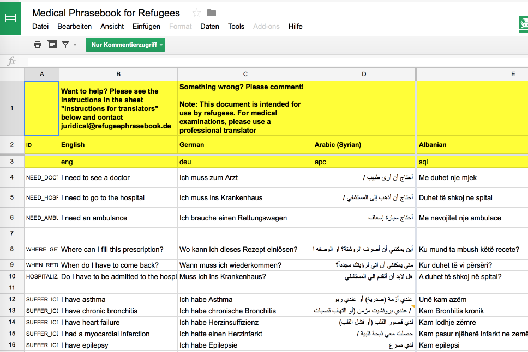Select column C header

pyautogui.click(x=245, y=74)
